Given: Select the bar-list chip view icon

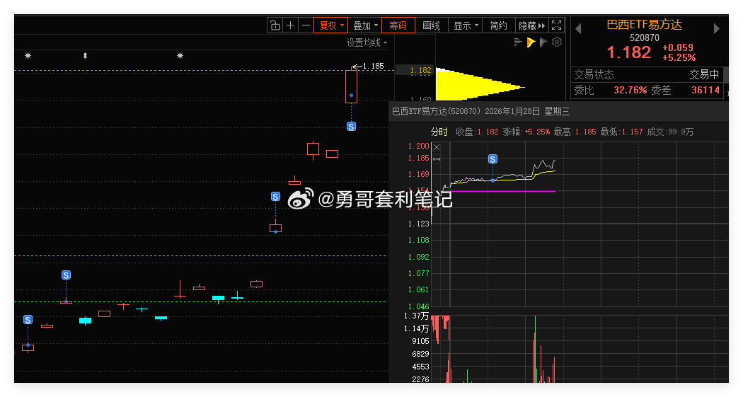Looking at the screenshot, I should tap(518, 42).
